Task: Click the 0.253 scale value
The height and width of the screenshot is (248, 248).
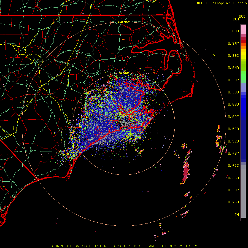Action: pyautogui.click(x=233, y=202)
